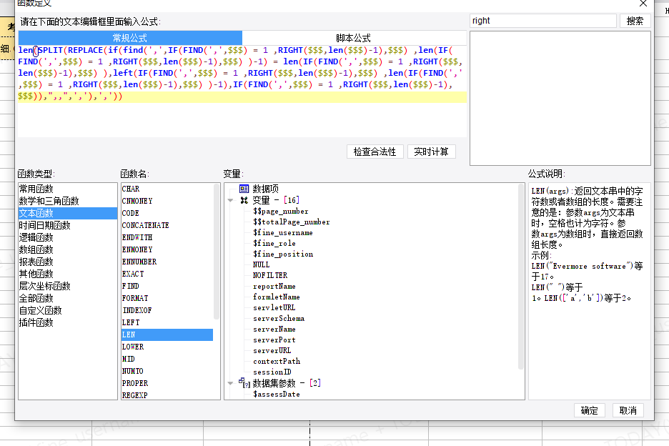The width and height of the screenshot is (669, 446).
Task: Pick $fine_username variable from the tree
Action: coord(282,233)
